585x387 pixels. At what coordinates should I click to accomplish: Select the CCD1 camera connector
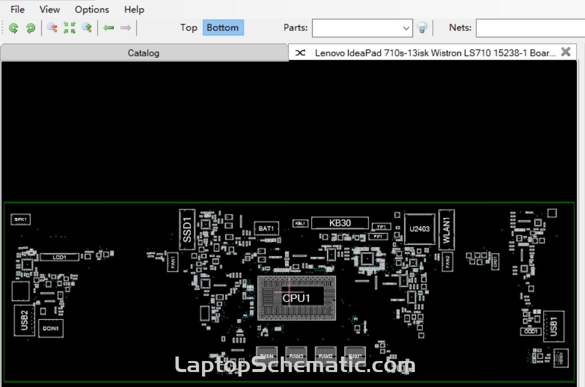click(531, 332)
